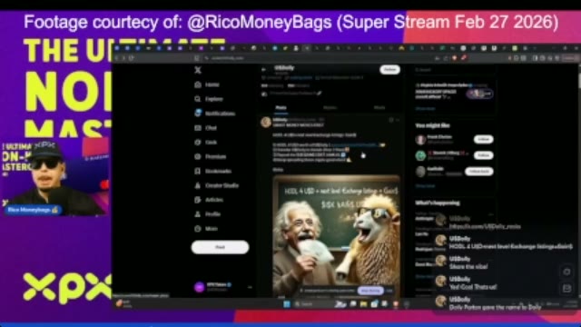Open Grok in the sidebar
Screen dimensions: 581x327
click(212, 142)
